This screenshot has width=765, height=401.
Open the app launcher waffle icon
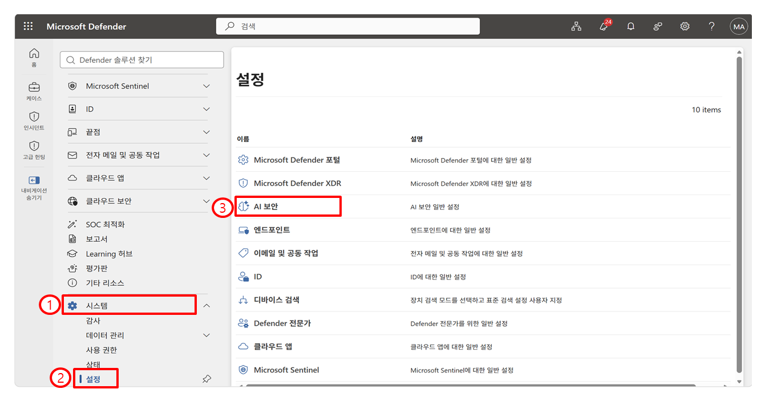point(28,26)
